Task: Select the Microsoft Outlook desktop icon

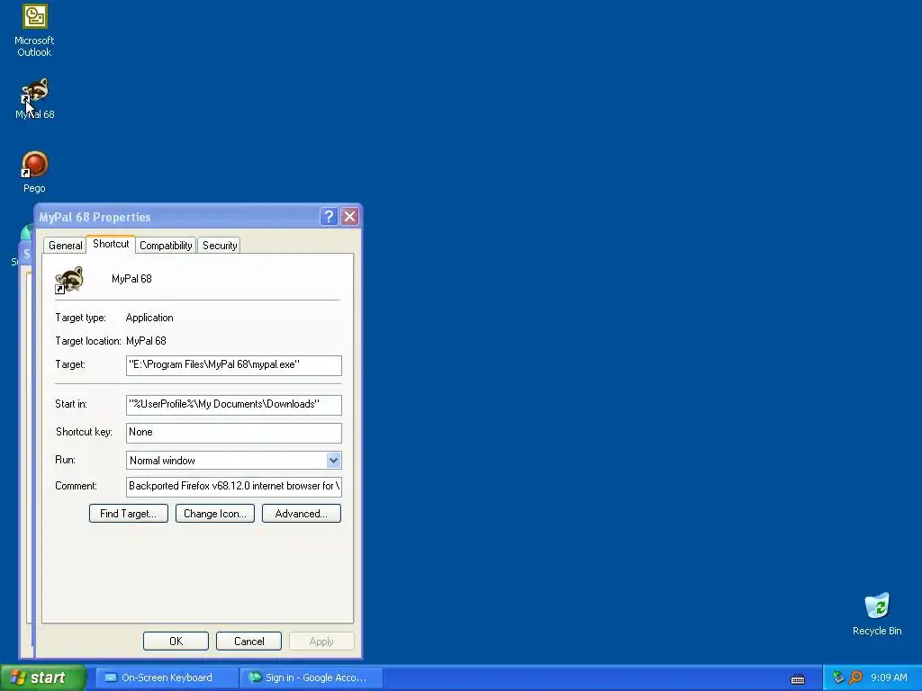Action: pos(34,31)
